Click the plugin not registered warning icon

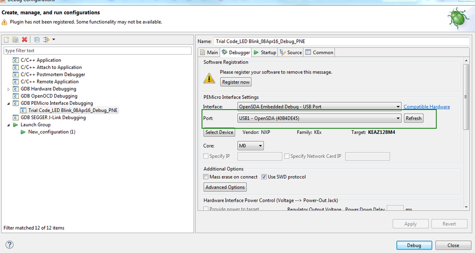[x=4, y=22]
